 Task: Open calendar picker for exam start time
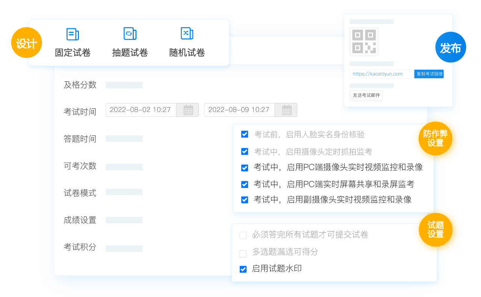tap(188, 110)
